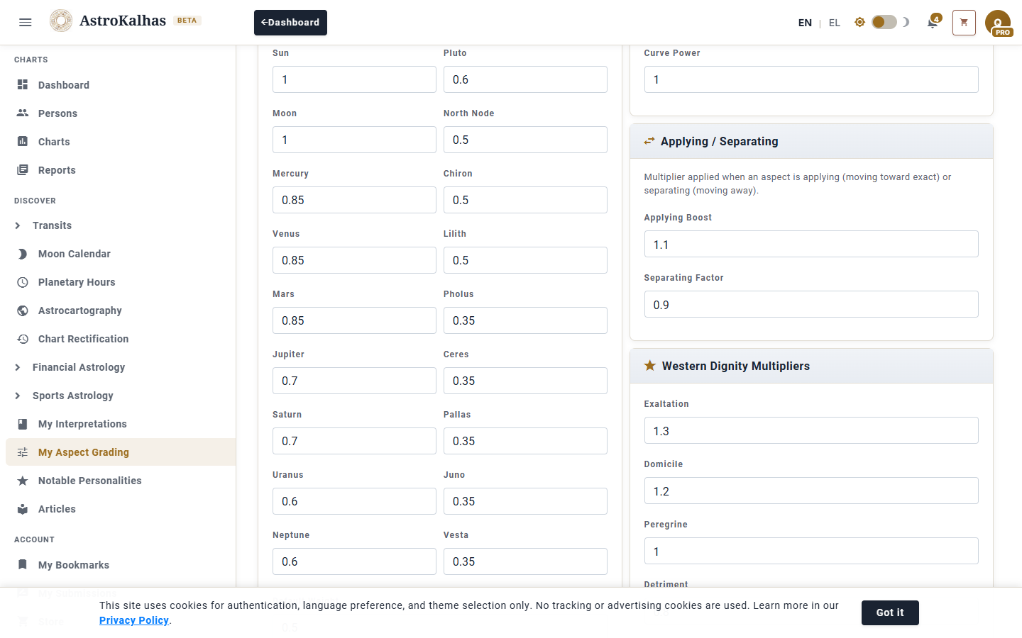Click the AstroKalhas logo icon
This screenshot has height=638, width=1022.
61,21
